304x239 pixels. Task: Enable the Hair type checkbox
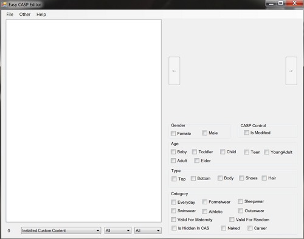click(x=264, y=178)
